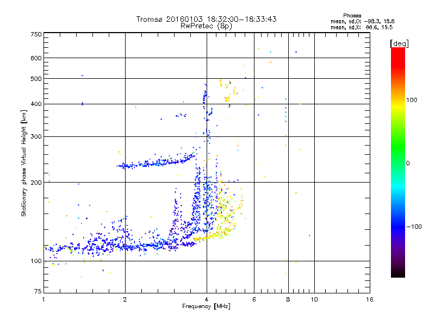This screenshot has height=326, width=435.
Task: Click the '750' y-axis tick label
Action: (x=36, y=34)
